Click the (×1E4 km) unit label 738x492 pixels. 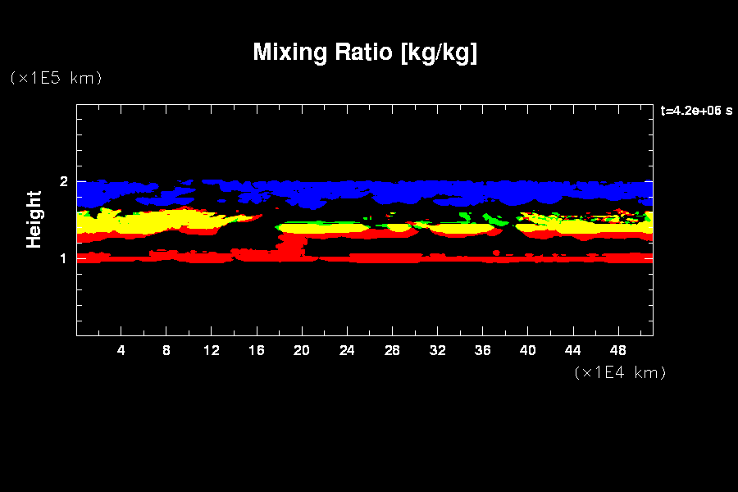620,372
